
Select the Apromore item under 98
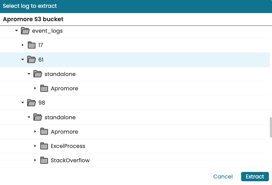(x=64, y=132)
